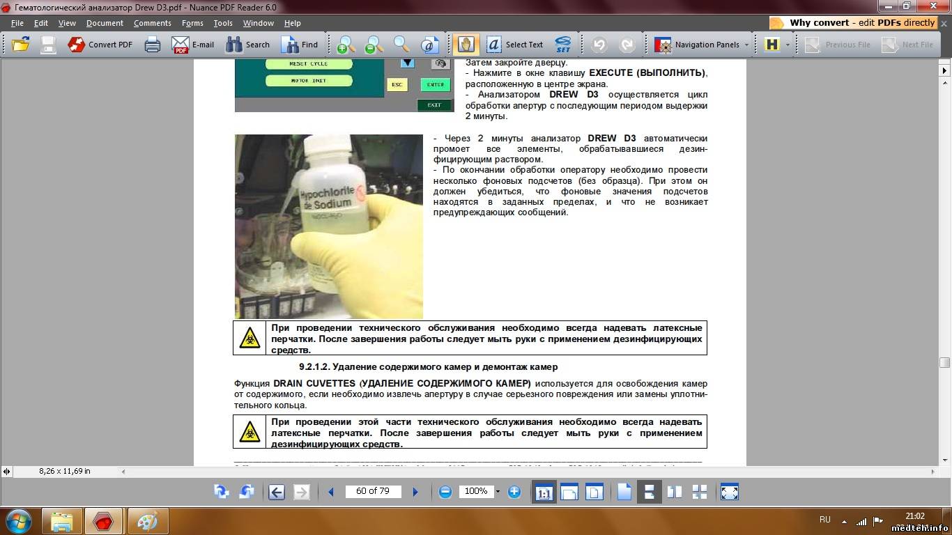Print the document with the printer icon

[x=153, y=45]
